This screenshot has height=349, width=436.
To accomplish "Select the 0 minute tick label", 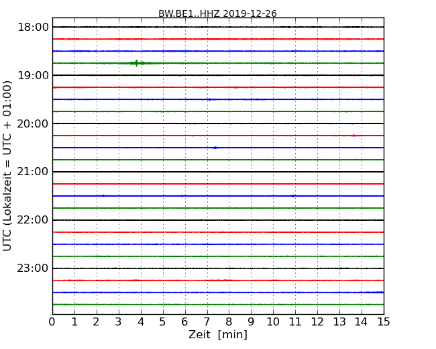I will [x=52, y=322].
